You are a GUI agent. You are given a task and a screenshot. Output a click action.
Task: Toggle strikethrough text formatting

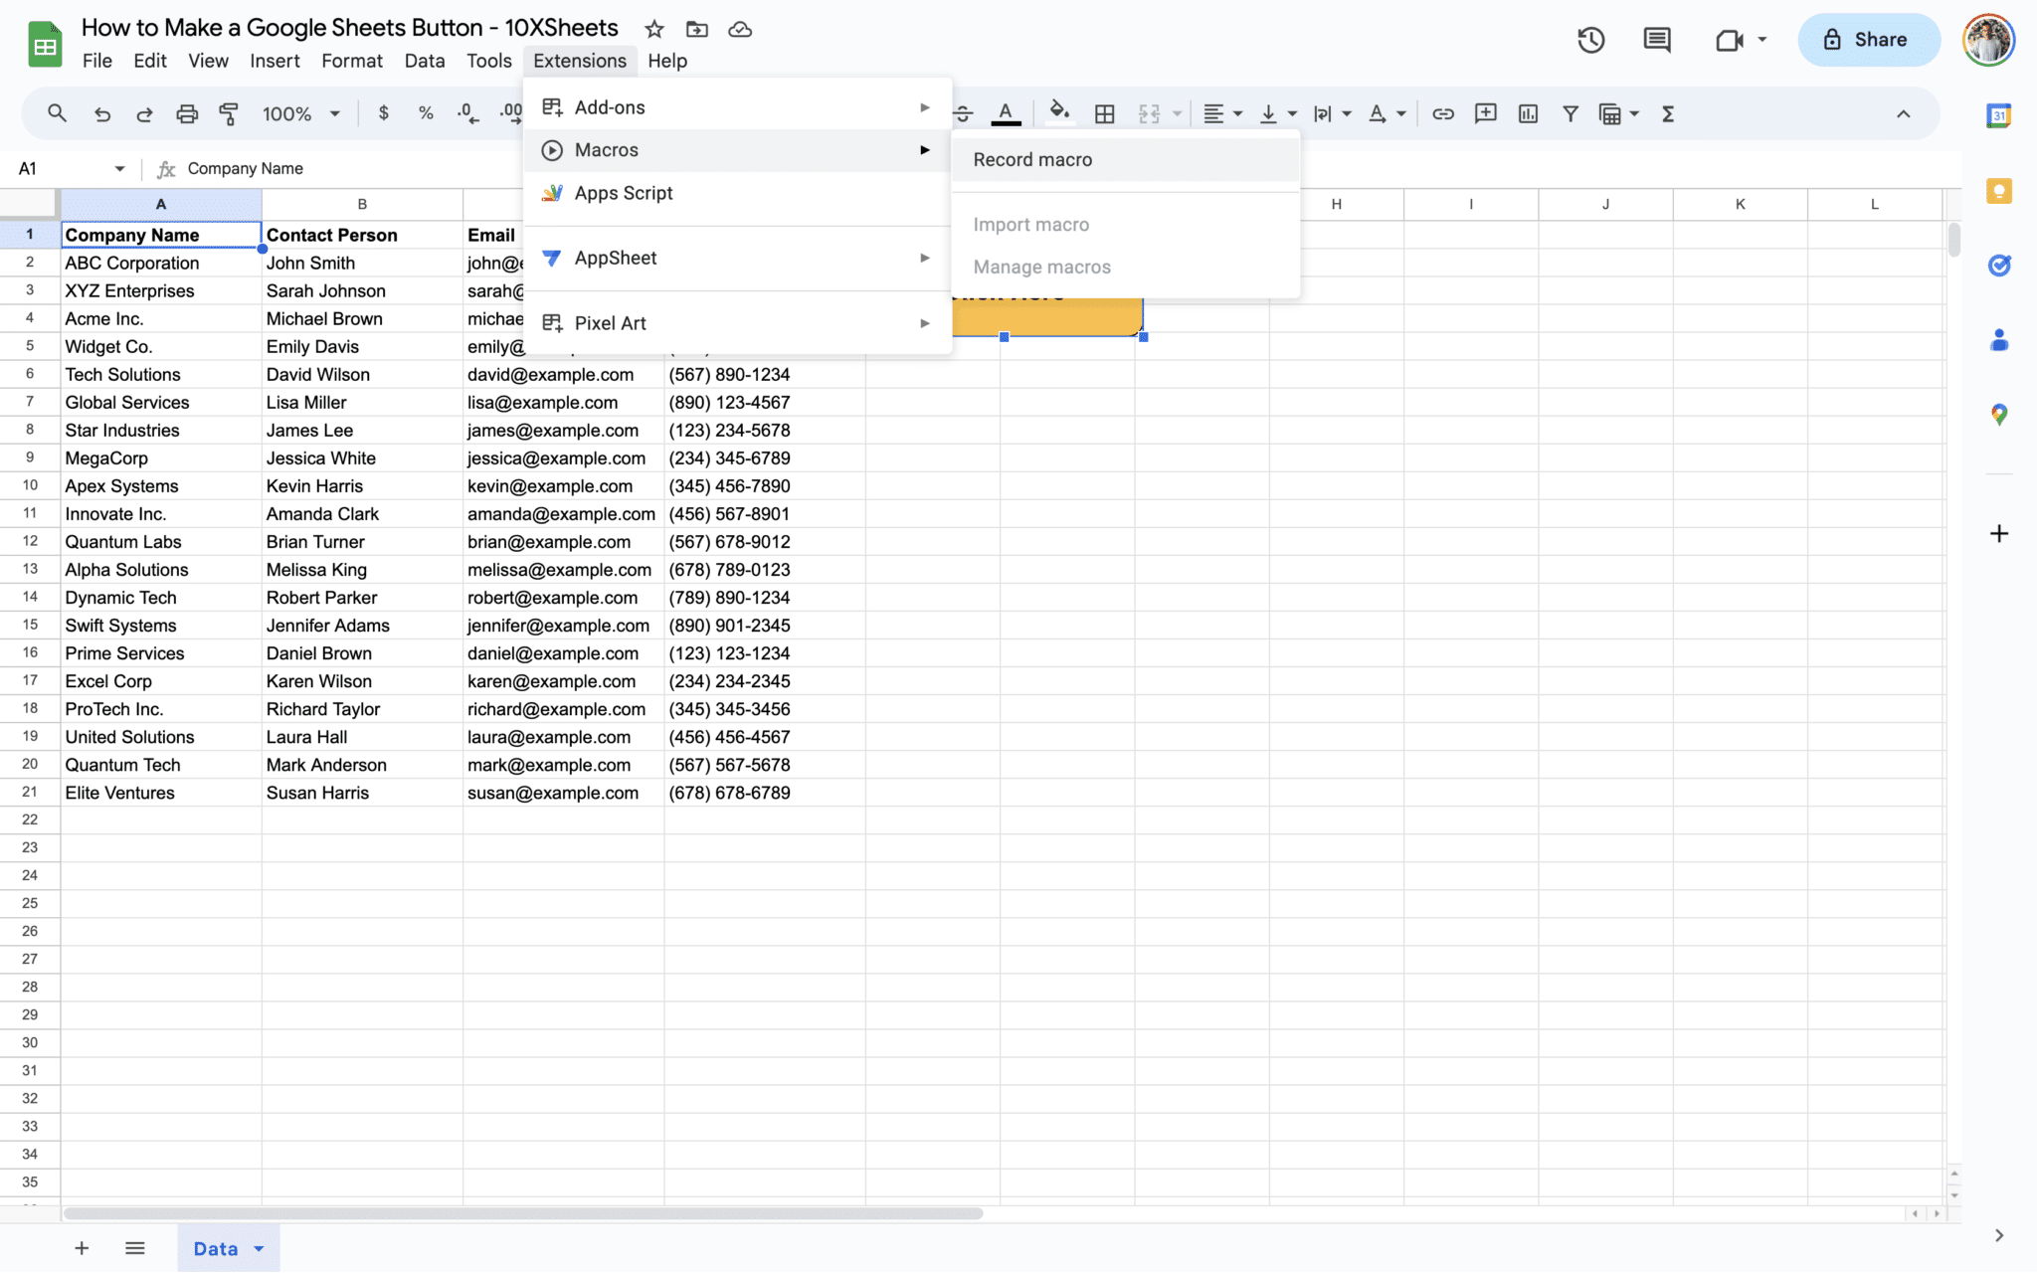963,113
